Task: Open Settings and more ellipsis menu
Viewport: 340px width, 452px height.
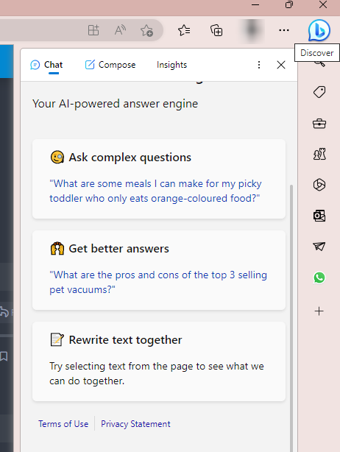Action: coord(284,30)
